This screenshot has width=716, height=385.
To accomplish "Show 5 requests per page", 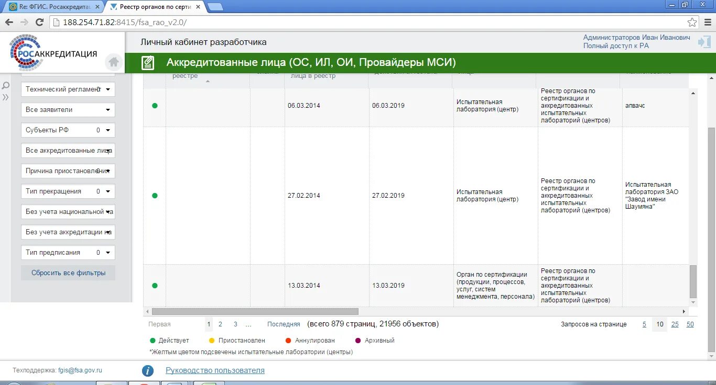I will [645, 324].
